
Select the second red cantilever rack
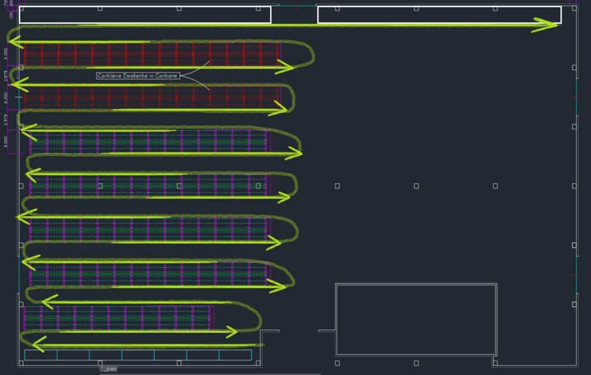coord(151,97)
